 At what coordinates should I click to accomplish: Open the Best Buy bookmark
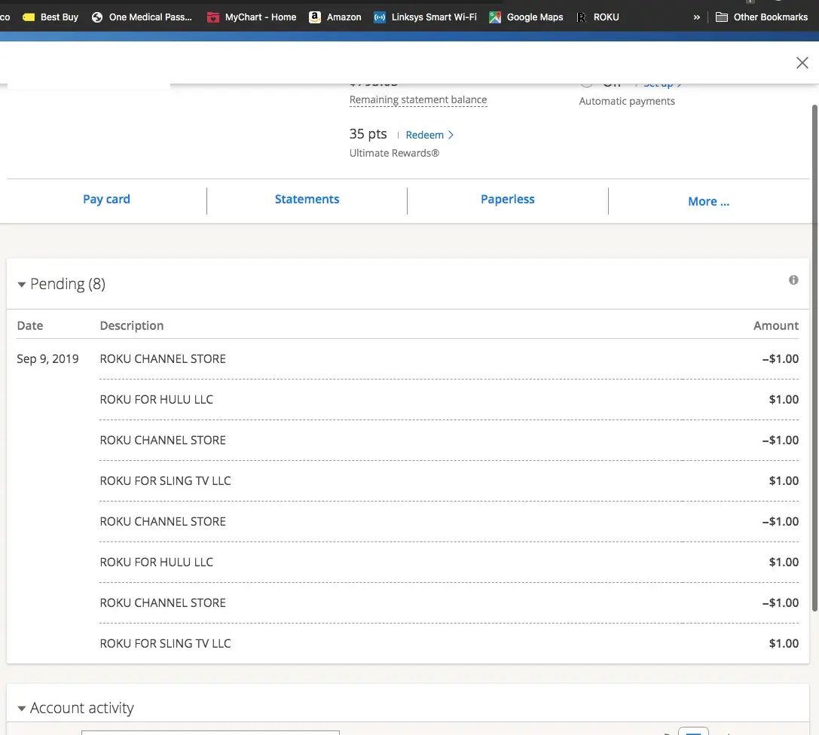[x=51, y=17]
